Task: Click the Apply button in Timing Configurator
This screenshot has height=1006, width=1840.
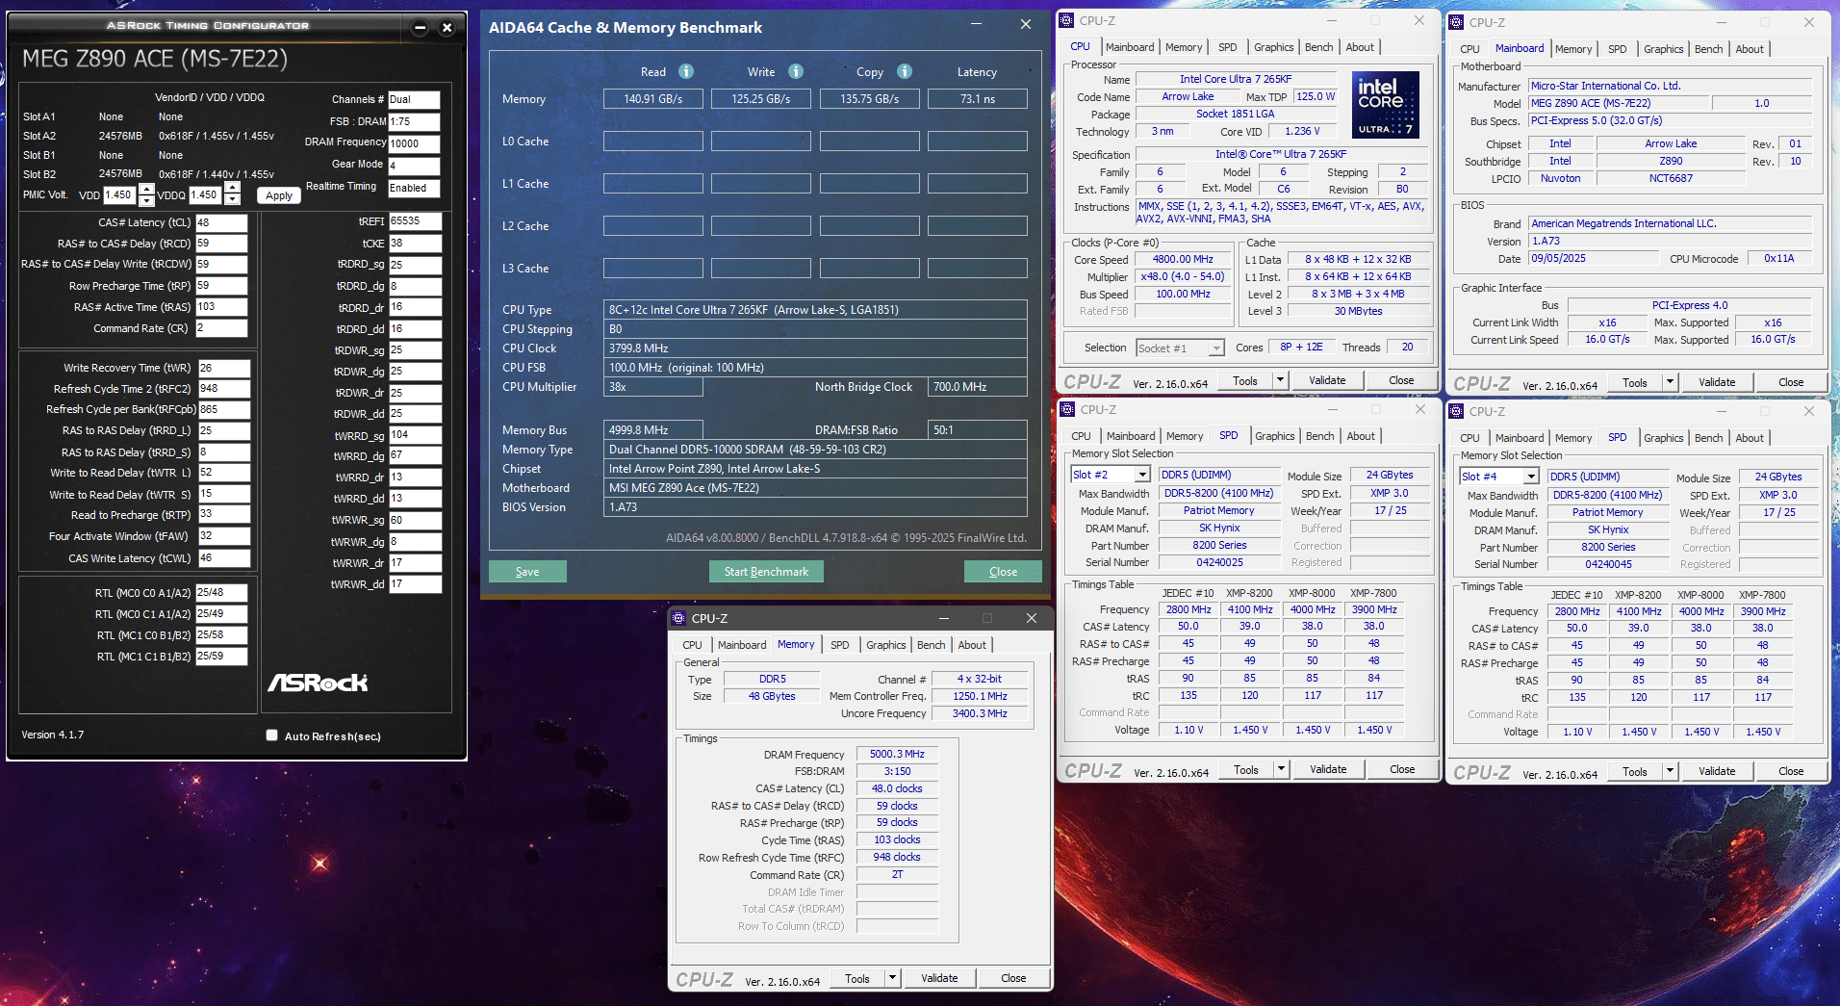Action: (279, 195)
